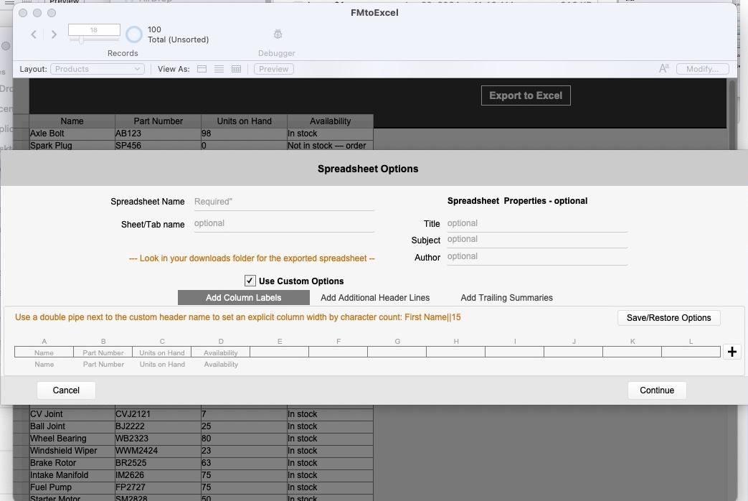Screen dimensions: 748x501
Task: Click the Sheet/Tab name field
Action: 283,223
